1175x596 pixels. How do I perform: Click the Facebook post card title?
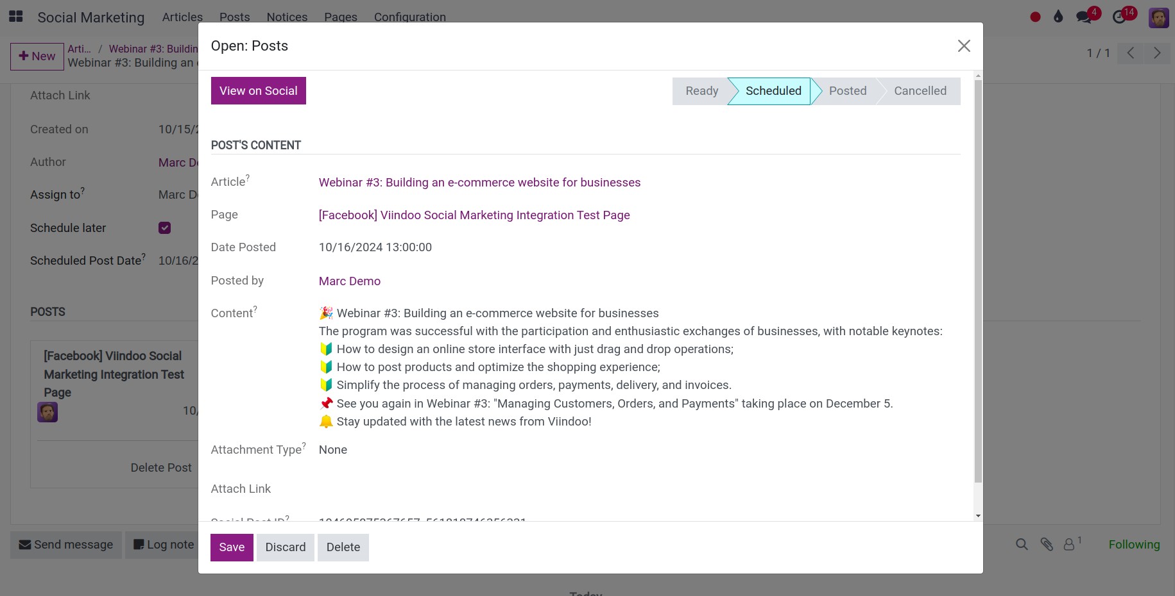point(114,374)
